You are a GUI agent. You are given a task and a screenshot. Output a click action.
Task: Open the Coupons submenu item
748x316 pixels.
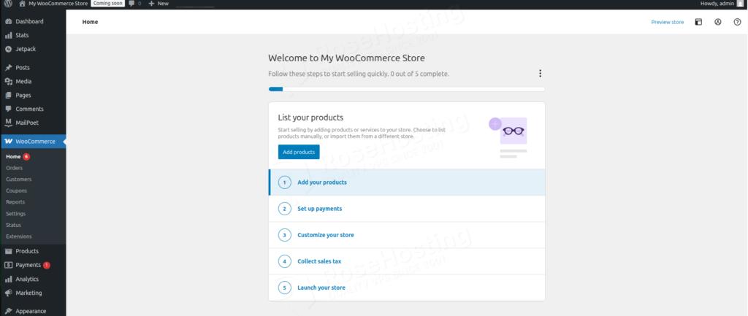[x=16, y=190]
